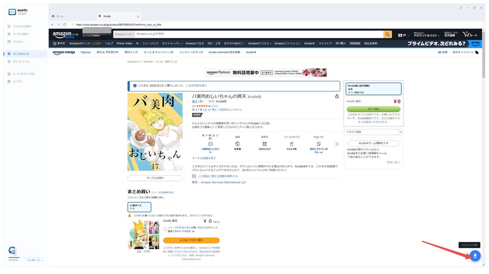Open オーディオブック作成 in the sidebar
The width and height of the screenshot is (489, 274).
pyautogui.click(x=24, y=74)
